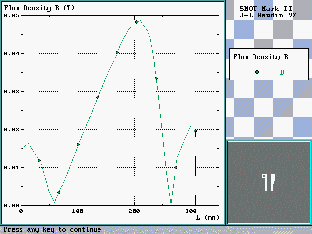The image size is (312, 234).
Task: Click the green B label in legend
Action: (x=281, y=72)
